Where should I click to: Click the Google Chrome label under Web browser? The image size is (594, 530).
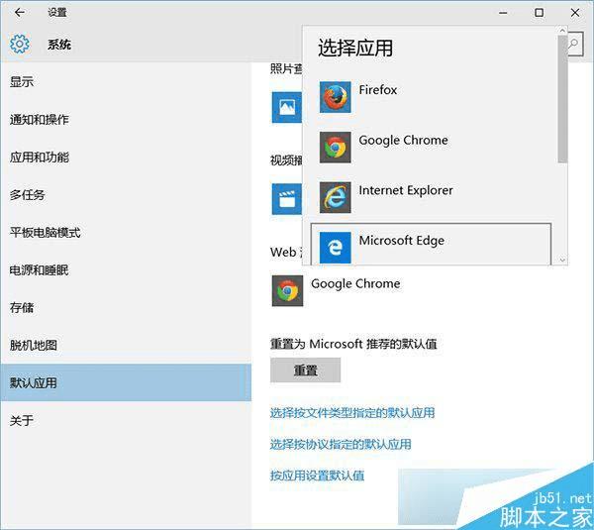tap(355, 283)
